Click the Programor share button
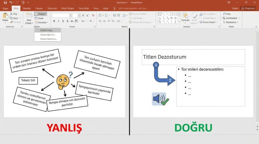259x144 pixels. pos(248,8)
